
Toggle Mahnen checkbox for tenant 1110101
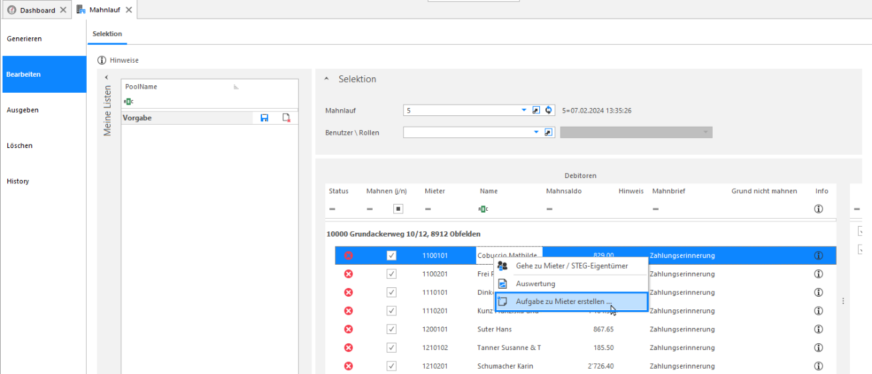391,292
